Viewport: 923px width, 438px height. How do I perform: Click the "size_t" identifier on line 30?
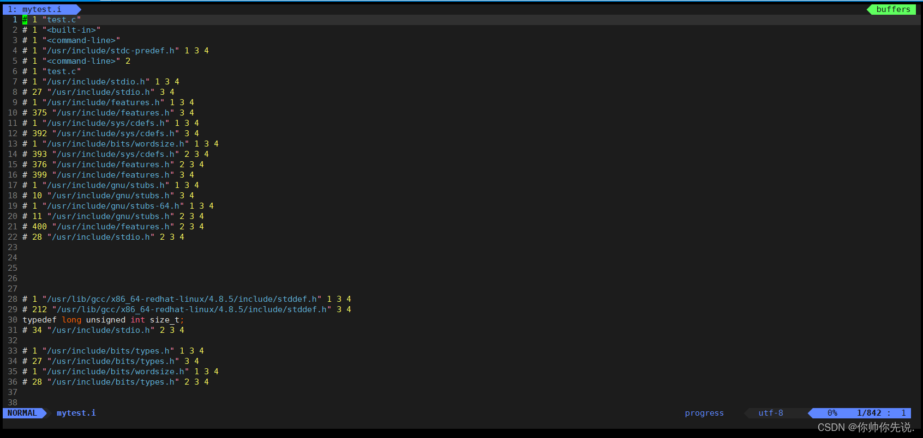(165, 320)
